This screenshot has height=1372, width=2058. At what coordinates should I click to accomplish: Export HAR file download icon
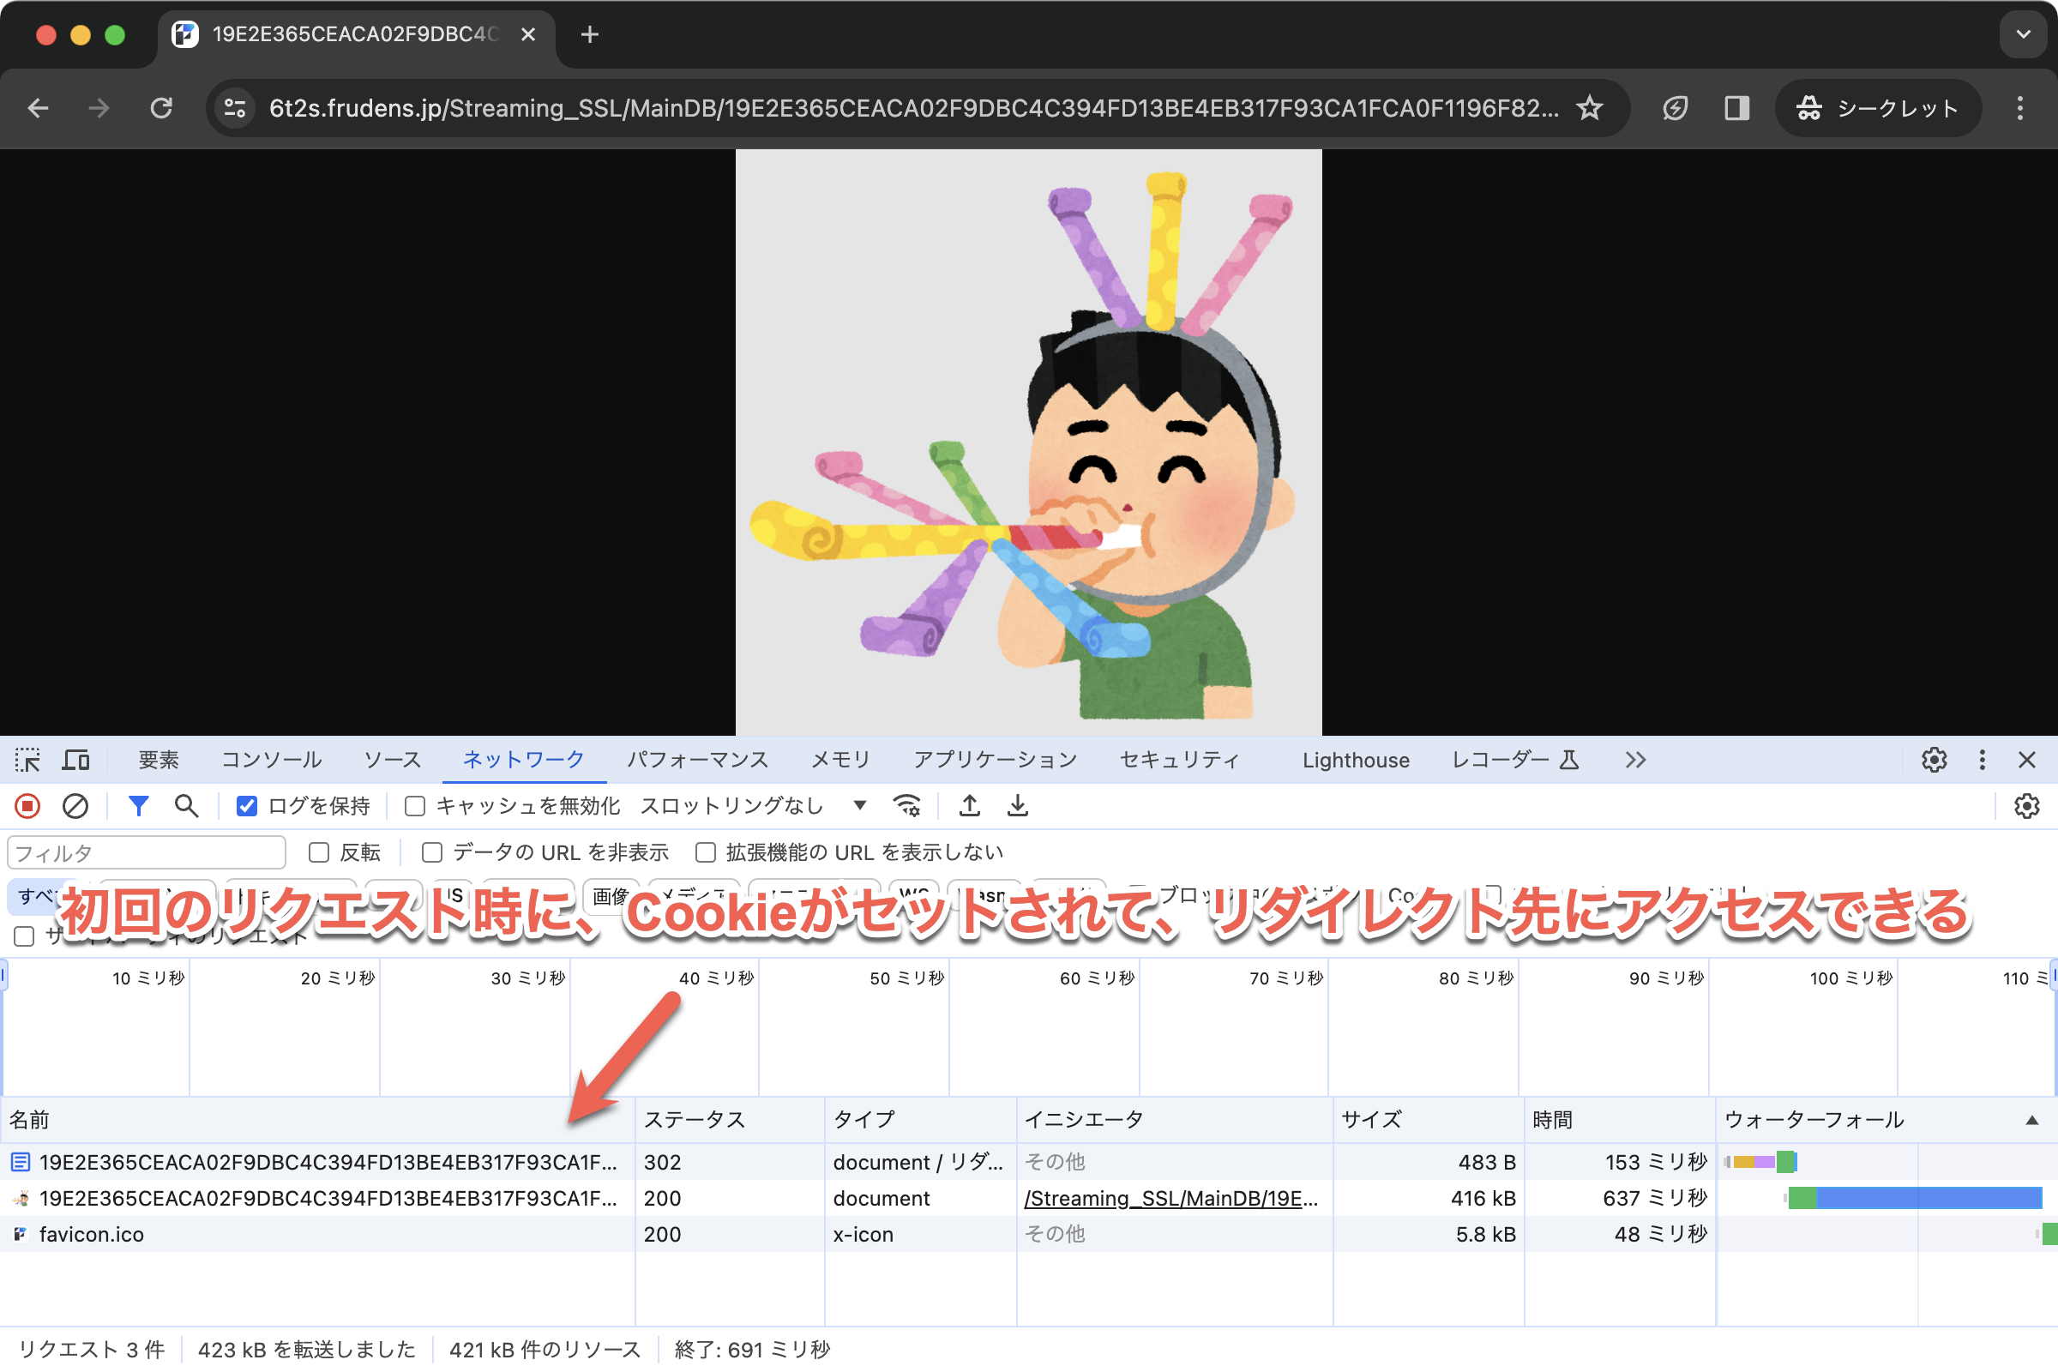[1018, 805]
